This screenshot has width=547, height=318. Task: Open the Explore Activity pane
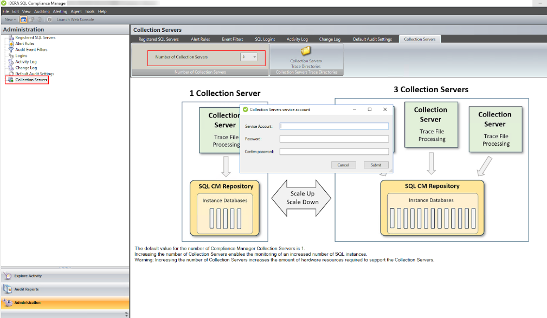[x=65, y=276]
